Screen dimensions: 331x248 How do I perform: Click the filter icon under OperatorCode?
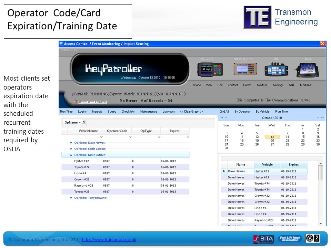tap(130, 137)
